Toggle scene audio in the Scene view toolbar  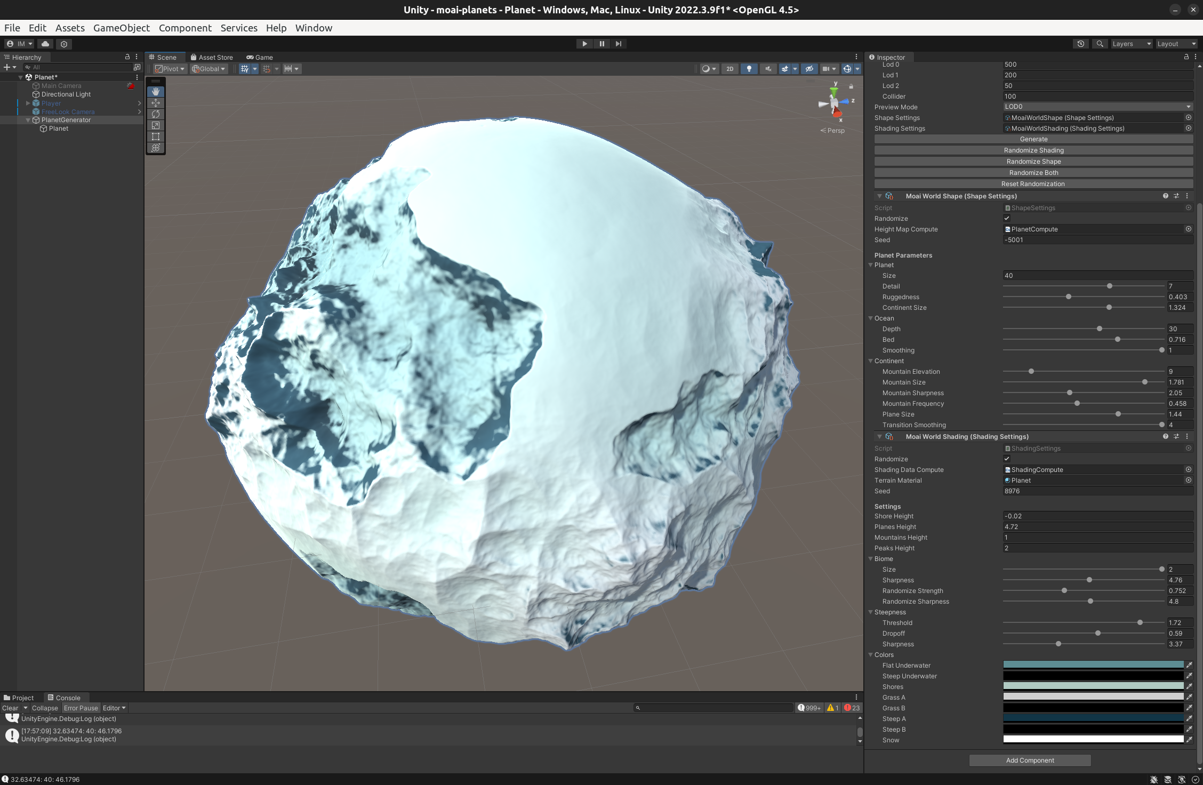coord(768,69)
